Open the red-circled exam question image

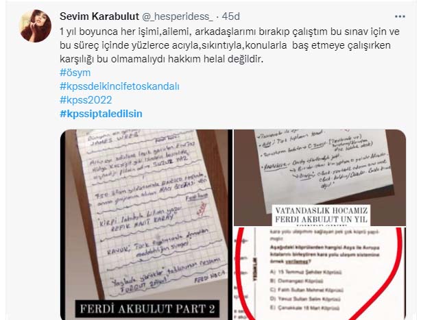coord(320,273)
